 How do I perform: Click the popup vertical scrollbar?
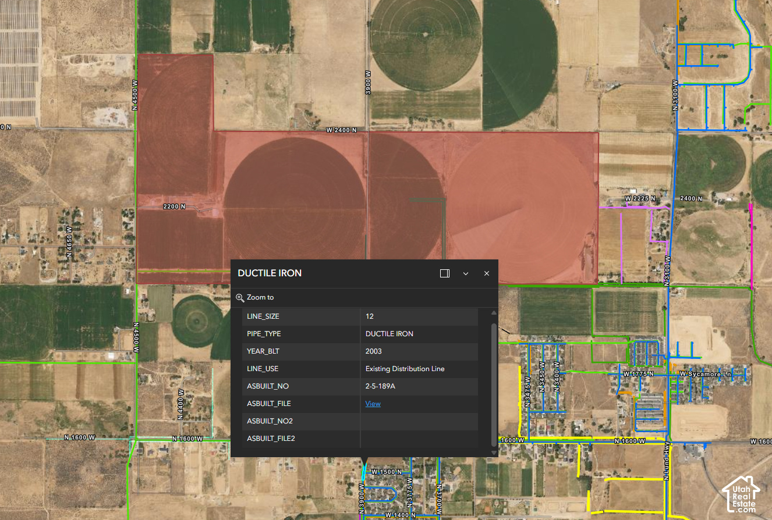click(494, 384)
